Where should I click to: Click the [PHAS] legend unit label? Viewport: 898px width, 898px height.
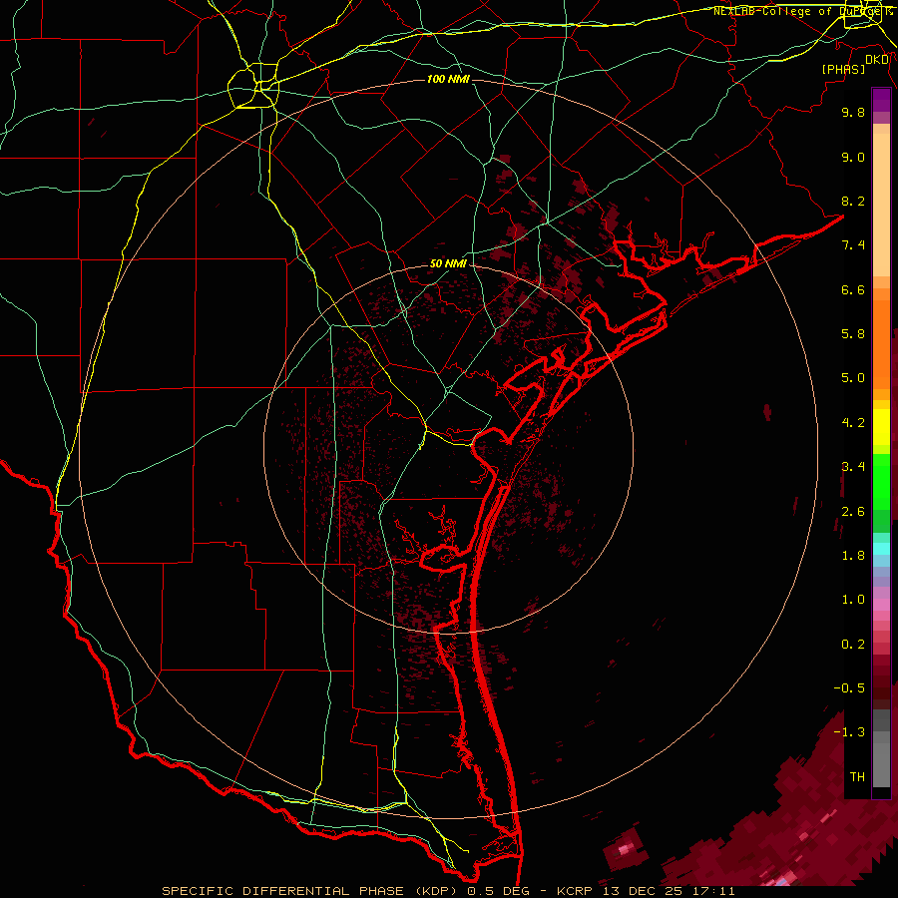(x=843, y=69)
